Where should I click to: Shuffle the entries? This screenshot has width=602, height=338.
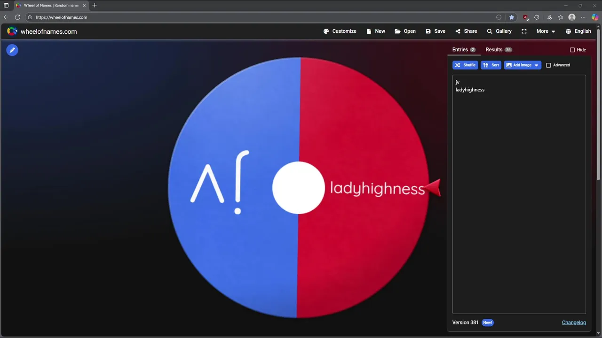465,65
